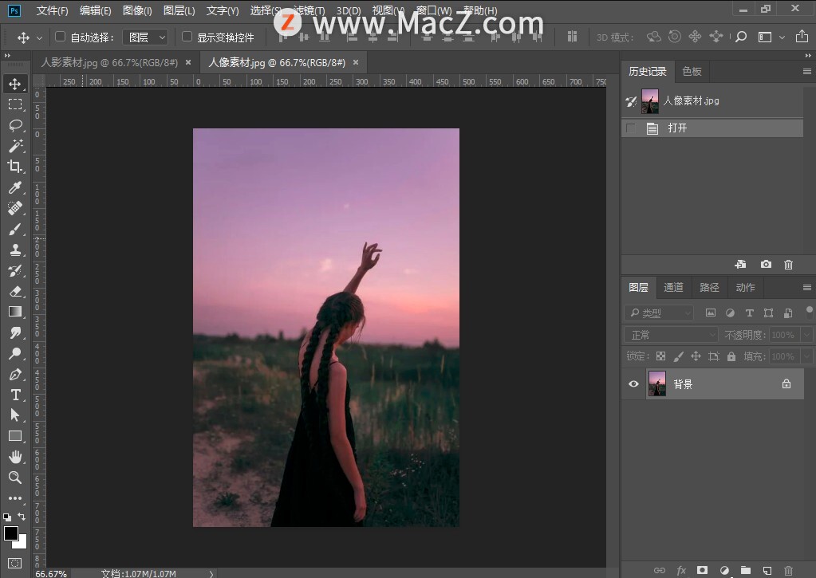Open the 不透明度 opacity dropdown arrow

point(807,335)
